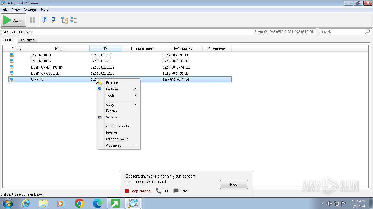Open the Settings menu
The image size is (373, 209).
(30, 10)
